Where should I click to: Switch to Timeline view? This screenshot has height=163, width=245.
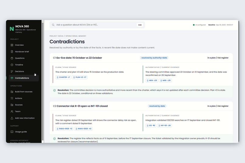(24, 65)
